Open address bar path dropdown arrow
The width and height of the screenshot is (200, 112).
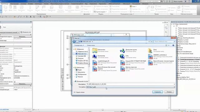149,41
